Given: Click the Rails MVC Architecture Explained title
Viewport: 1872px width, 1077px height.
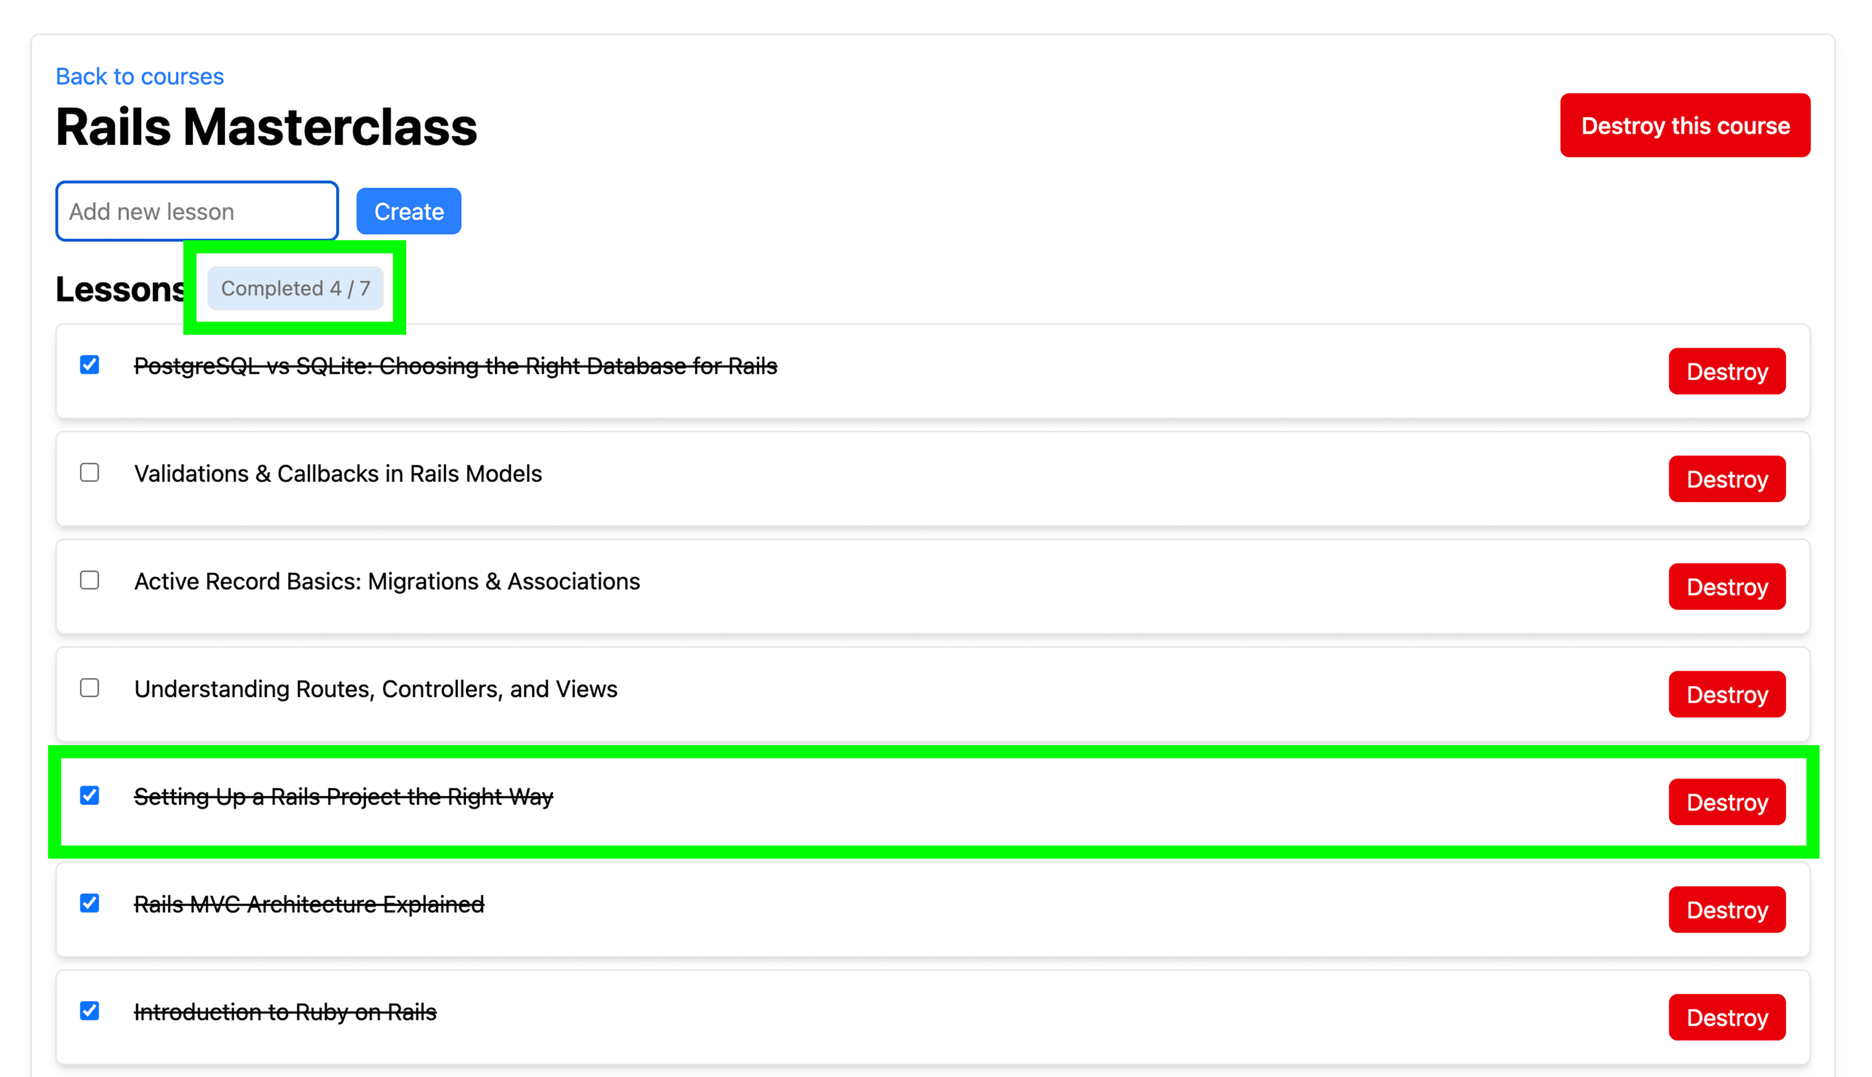Looking at the screenshot, I should tap(309, 904).
